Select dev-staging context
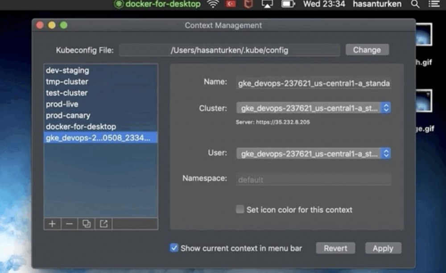 click(x=101, y=70)
